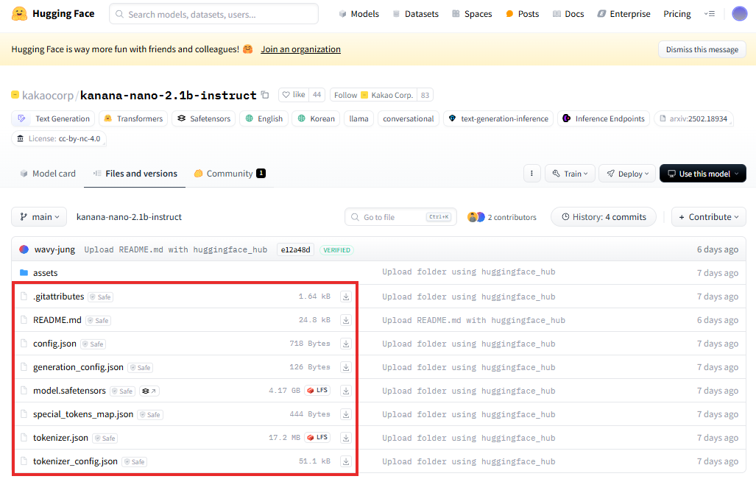
Task: Open the kakaocorp organization link
Action: [48, 96]
